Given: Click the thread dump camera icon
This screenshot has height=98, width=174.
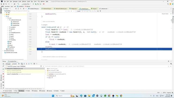Looking at the screenshot, I should [x=3, y=82].
